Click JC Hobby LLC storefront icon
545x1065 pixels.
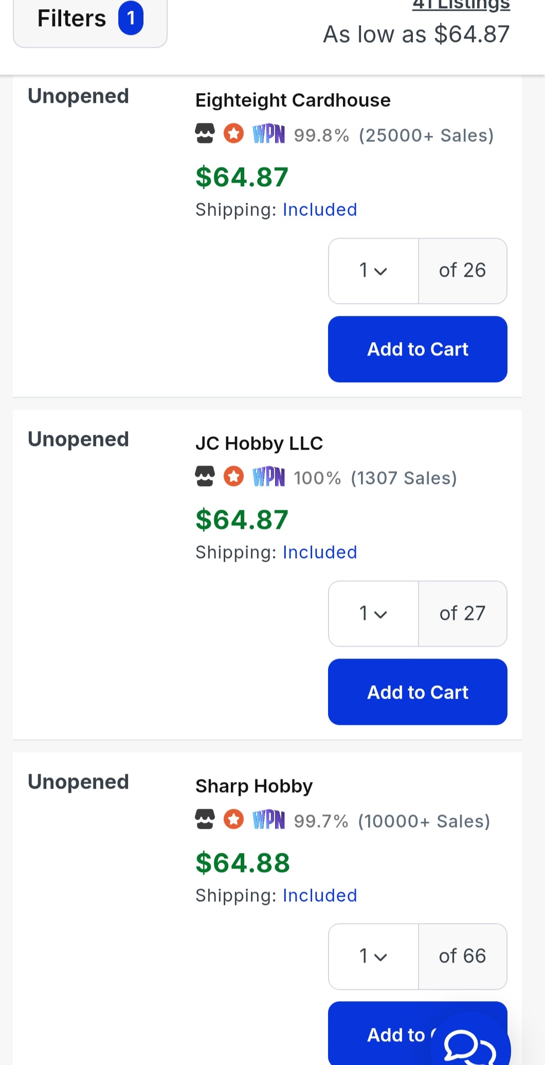tap(205, 476)
